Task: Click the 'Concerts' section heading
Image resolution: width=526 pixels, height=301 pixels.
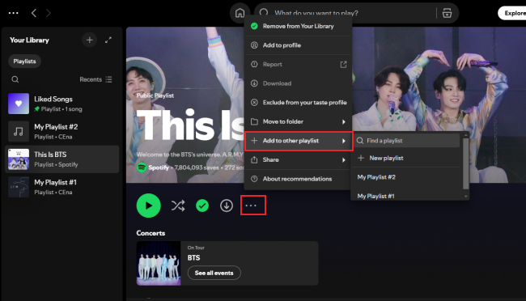Action: [151, 233]
